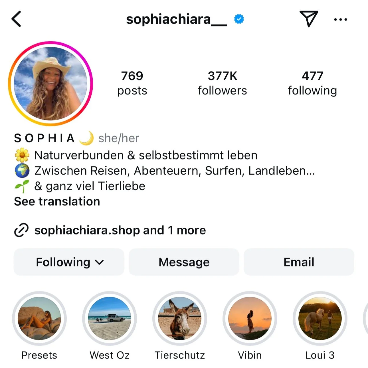This screenshot has height=368, width=368.
Task: Open the Vibin sunset highlight
Action: 250,318
